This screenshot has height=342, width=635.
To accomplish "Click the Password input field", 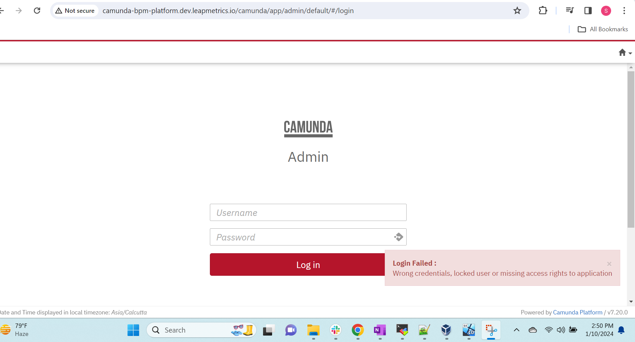I will coord(308,237).
